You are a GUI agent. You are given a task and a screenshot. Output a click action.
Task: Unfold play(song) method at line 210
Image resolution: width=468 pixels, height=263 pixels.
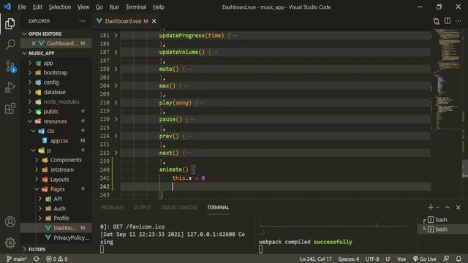point(116,102)
